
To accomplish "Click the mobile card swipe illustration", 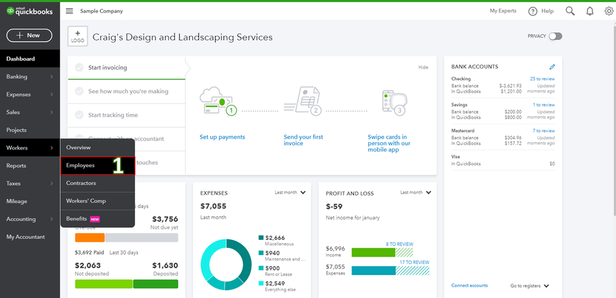I will click(x=394, y=103).
